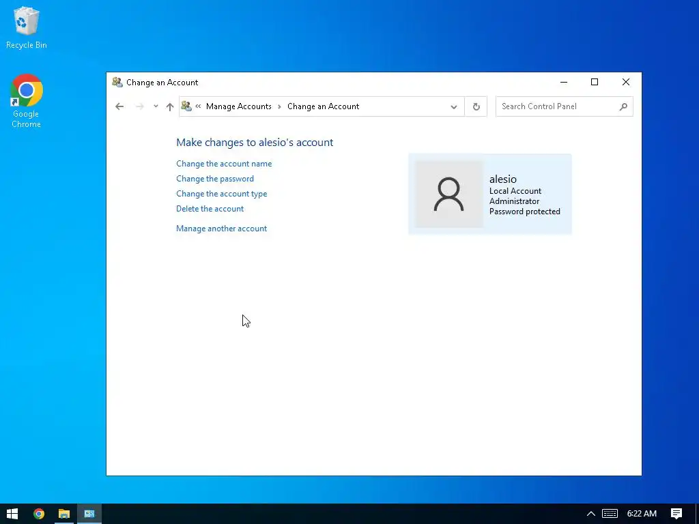Click alesio's account picture
The image size is (699, 524).
[449, 194]
